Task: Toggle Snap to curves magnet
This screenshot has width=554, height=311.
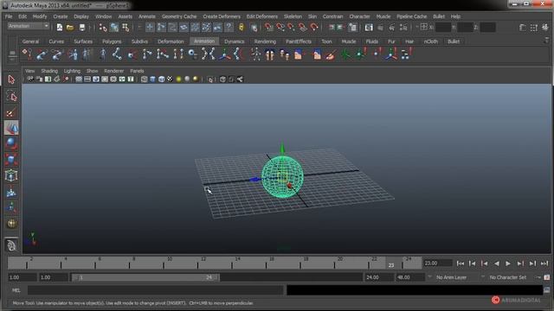Action: point(280,27)
